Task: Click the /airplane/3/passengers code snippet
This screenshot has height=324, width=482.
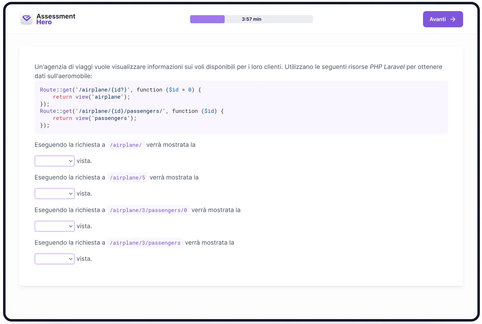Action: point(145,243)
